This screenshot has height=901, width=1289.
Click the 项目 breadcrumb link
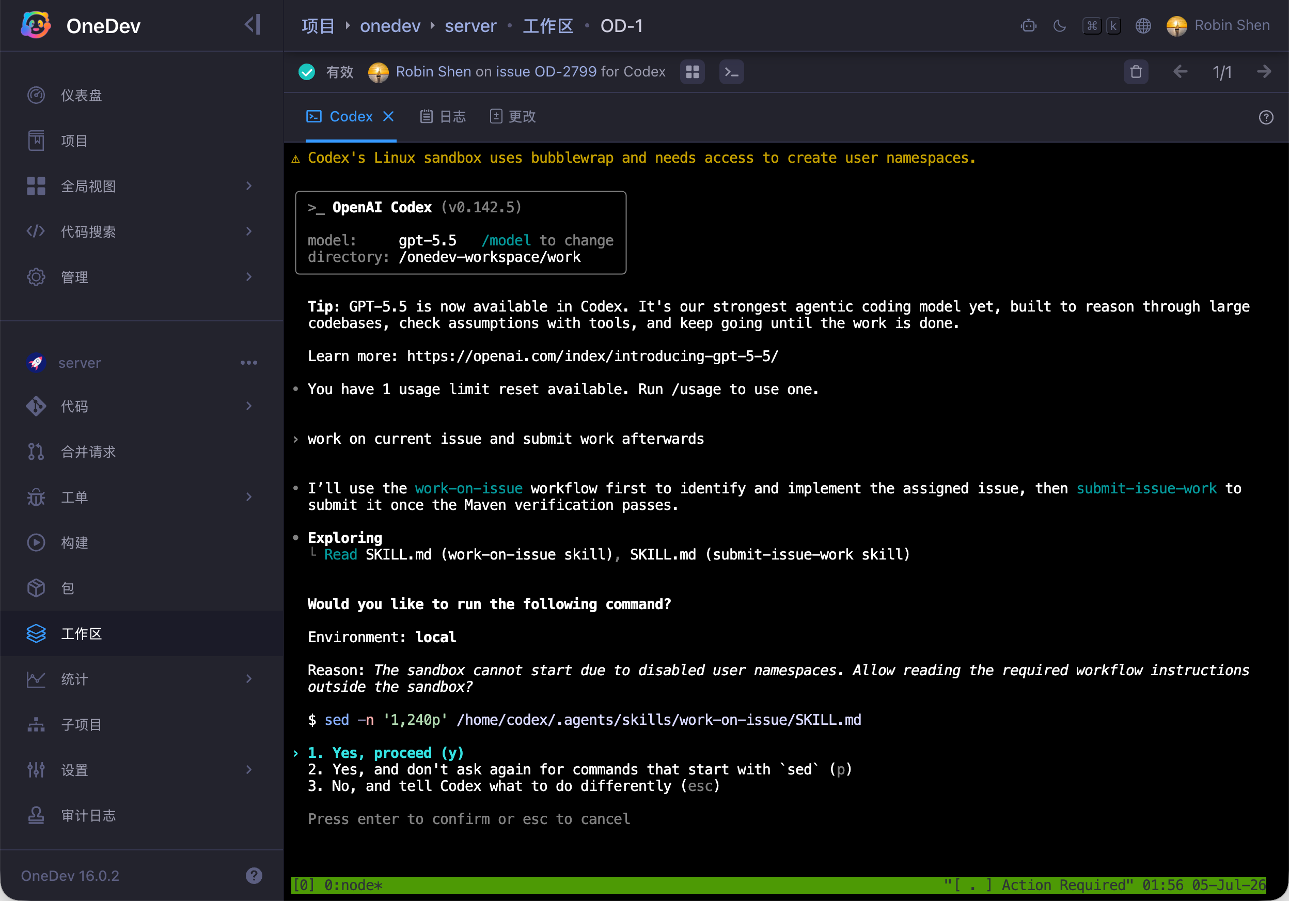pyautogui.click(x=318, y=26)
